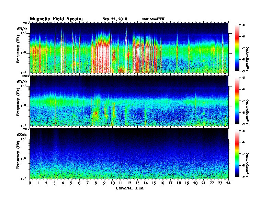
Task: Click hour "13" on the Universal Time axis
Action: 137,183
